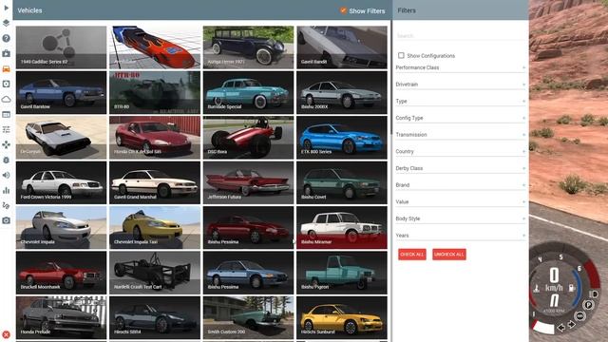This screenshot has height=342, width=608.
Task: Click the curvy path icon in sidebar
Action: pos(7,205)
